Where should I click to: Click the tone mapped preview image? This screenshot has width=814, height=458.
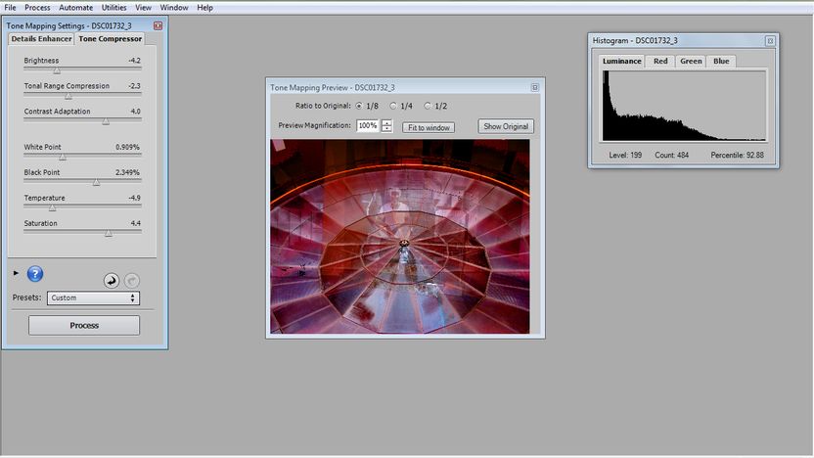point(400,236)
